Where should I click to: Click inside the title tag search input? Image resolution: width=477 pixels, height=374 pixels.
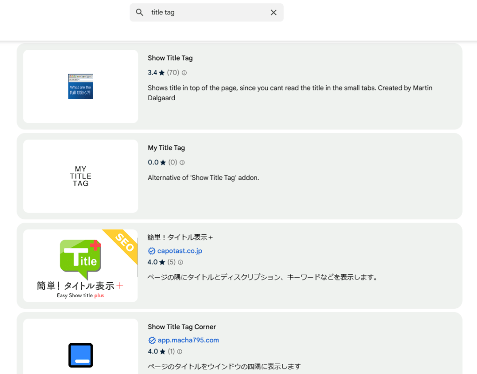click(x=205, y=12)
